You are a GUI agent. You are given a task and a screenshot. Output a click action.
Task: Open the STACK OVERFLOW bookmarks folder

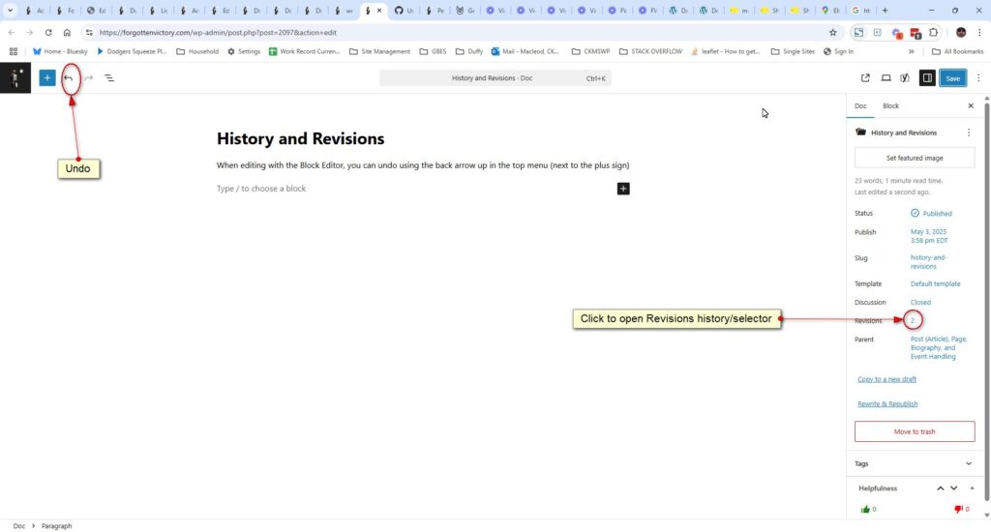pos(650,51)
